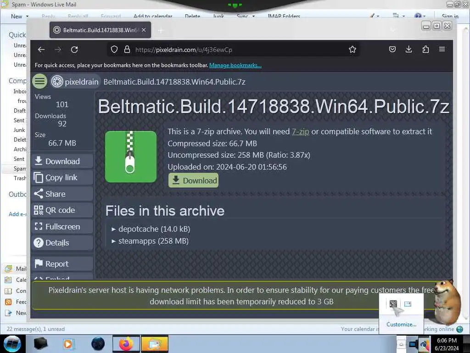This screenshot has height=353, width=470.
Task: Open the tracking protection shield icon
Action: [114, 50]
